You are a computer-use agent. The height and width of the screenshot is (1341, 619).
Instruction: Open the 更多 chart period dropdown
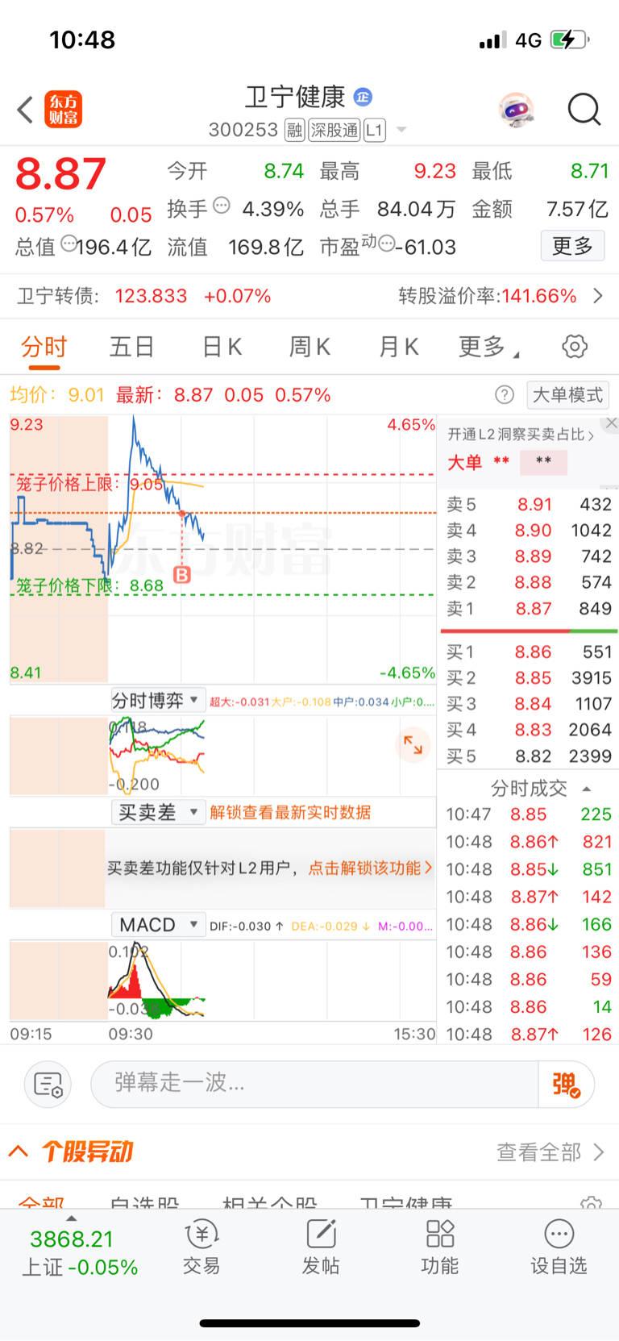point(489,347)
